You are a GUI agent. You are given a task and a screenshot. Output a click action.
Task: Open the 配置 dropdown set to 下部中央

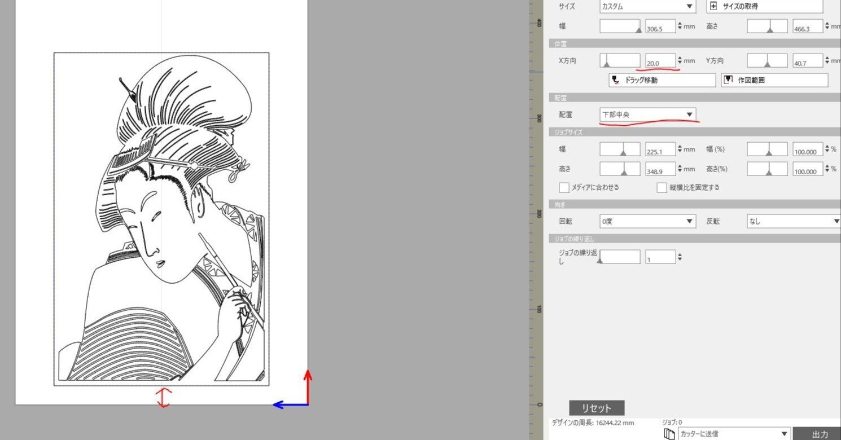[x=647, y=115]
